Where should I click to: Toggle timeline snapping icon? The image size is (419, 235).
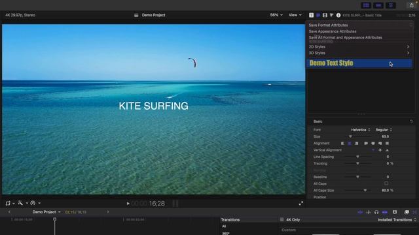pyautogui.click(x=385, y=212)
